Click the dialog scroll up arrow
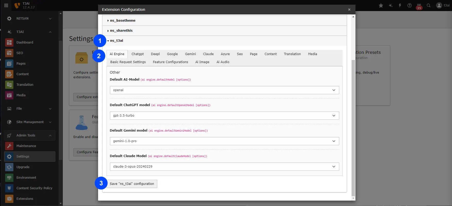 tap(353, 17)
